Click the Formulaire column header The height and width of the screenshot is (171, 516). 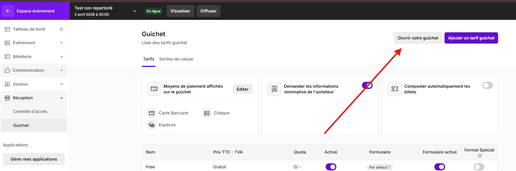(380, 152)
